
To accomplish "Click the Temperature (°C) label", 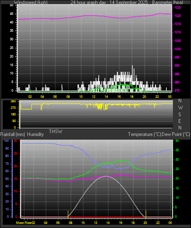I will pos(144,134).
